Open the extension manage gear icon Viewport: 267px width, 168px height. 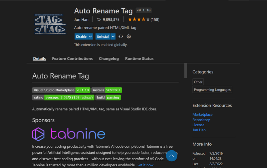point(129,36)
